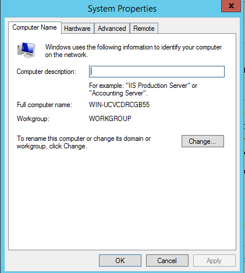Click the Workgroup label
This screenshot has height=273, width=245.
pyautogui.click(x=33, y=119)
